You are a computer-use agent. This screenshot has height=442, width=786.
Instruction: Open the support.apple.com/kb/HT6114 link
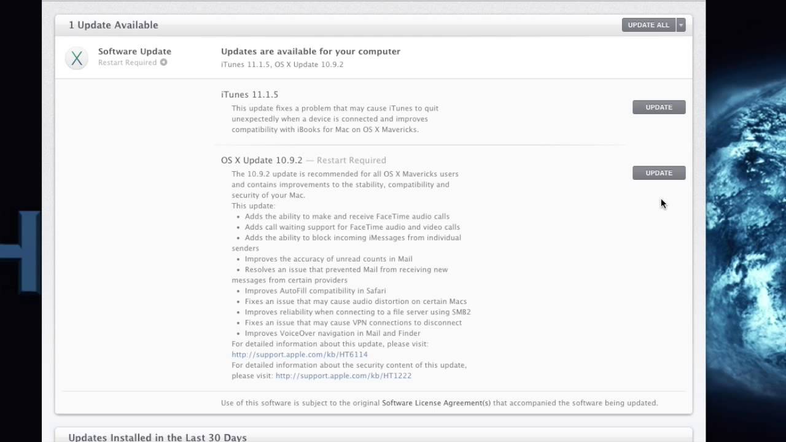[x=300, y=354]
